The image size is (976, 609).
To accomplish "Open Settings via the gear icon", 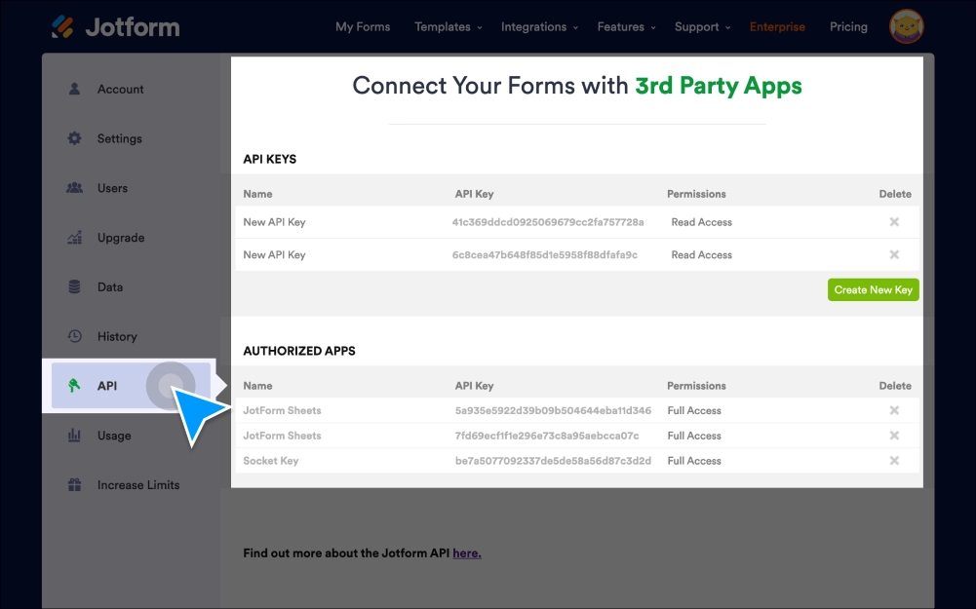I will click(x=74, y=138).
